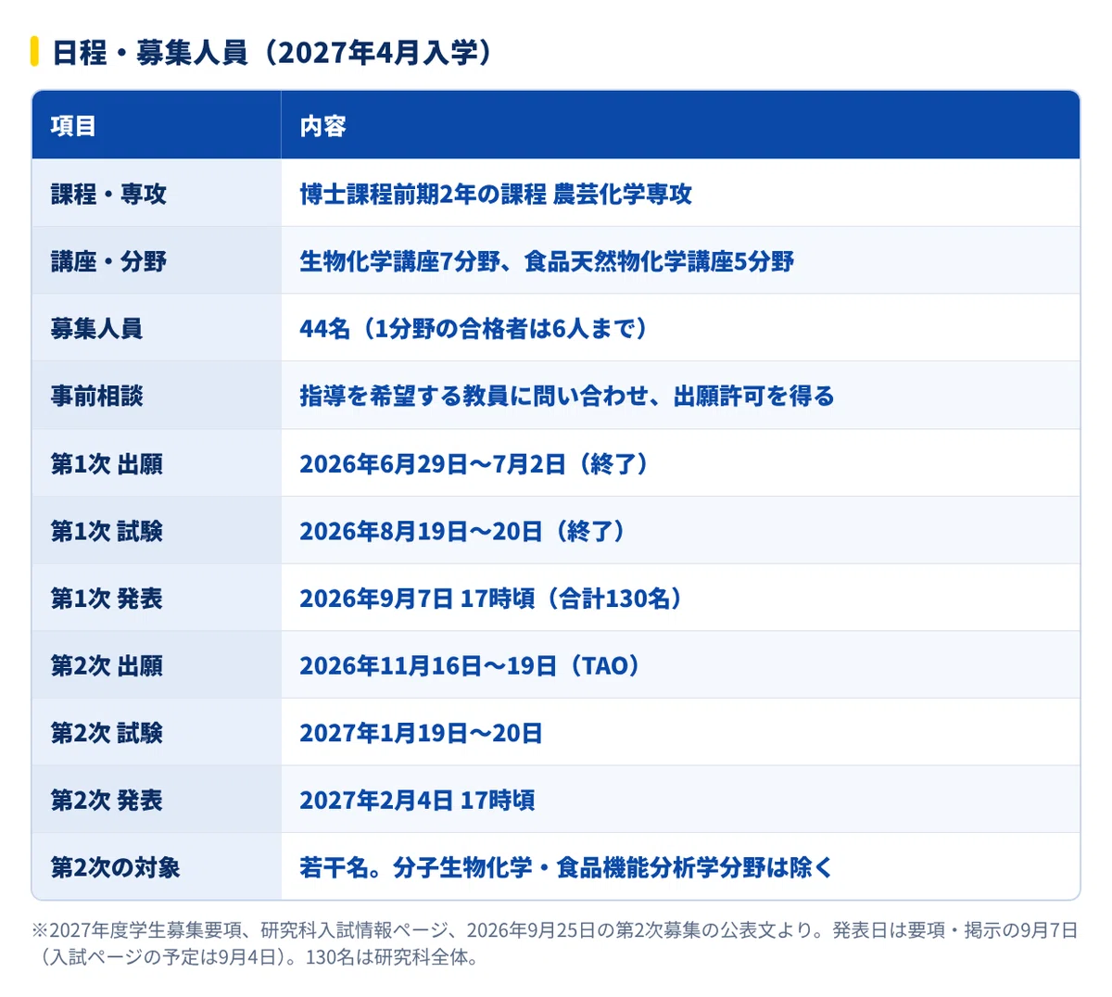Click the value 44名（1分野の合格者は6人まで）
This screenshot has width=1112, height=997.
coord(476,328)
